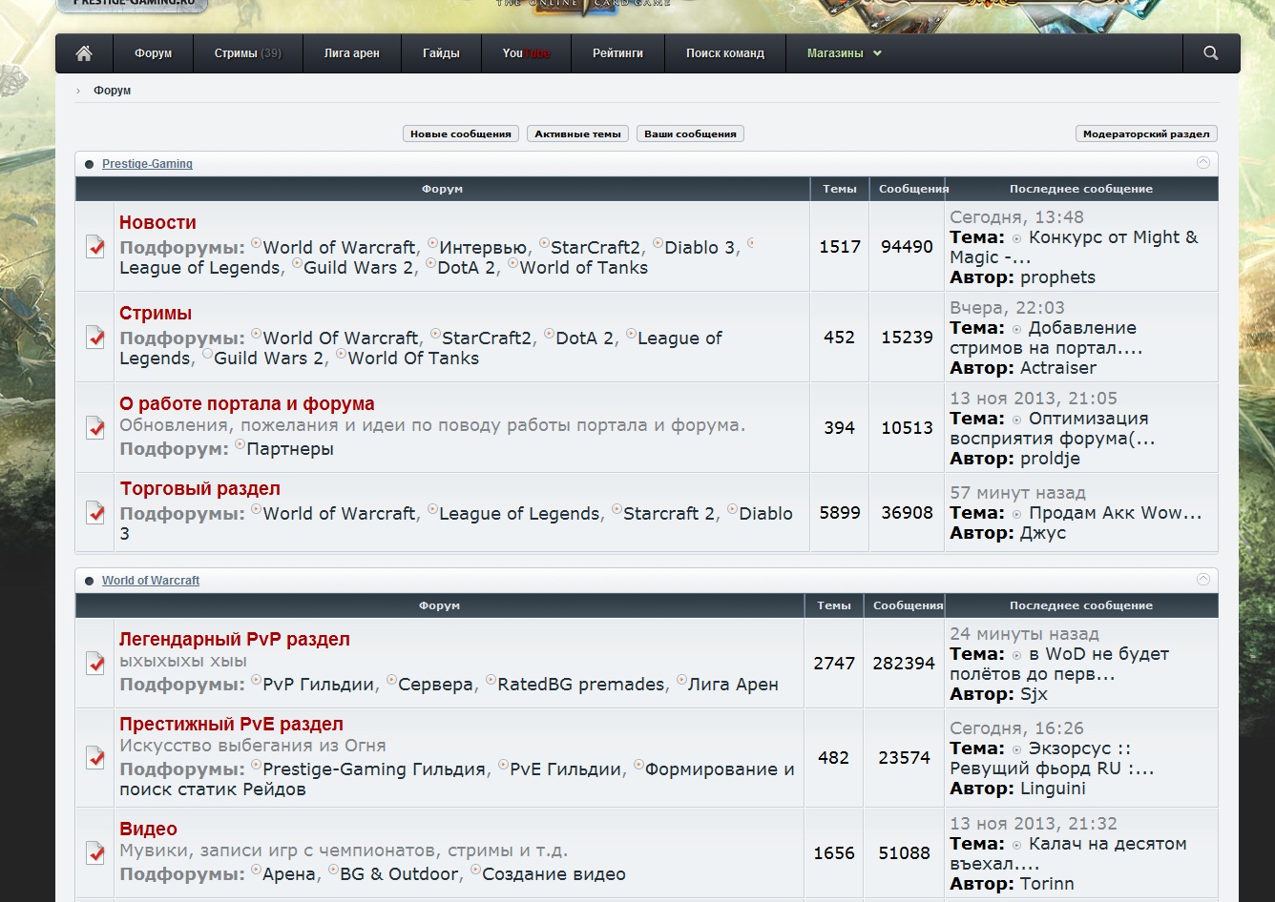Screen dimensions: 1275x902
Task: Open the Создание видео subforum
Action: [554, 874]
